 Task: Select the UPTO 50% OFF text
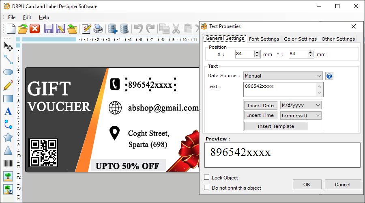point(128,166)
